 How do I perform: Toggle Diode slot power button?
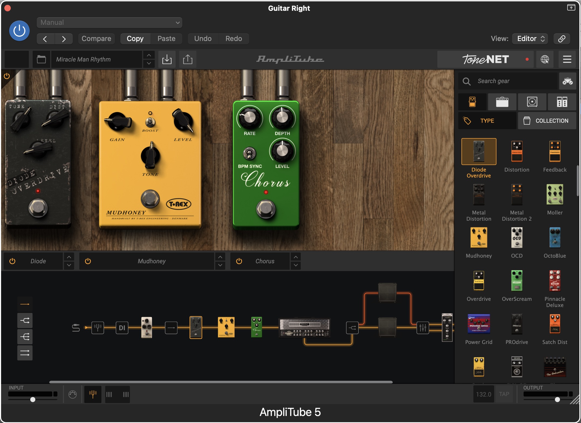pos(12,261)
